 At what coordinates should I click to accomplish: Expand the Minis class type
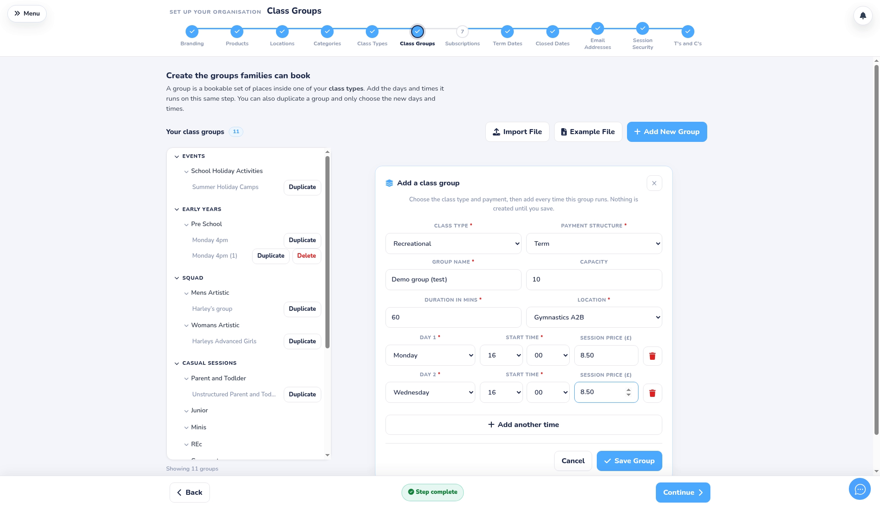coord(187,428)
